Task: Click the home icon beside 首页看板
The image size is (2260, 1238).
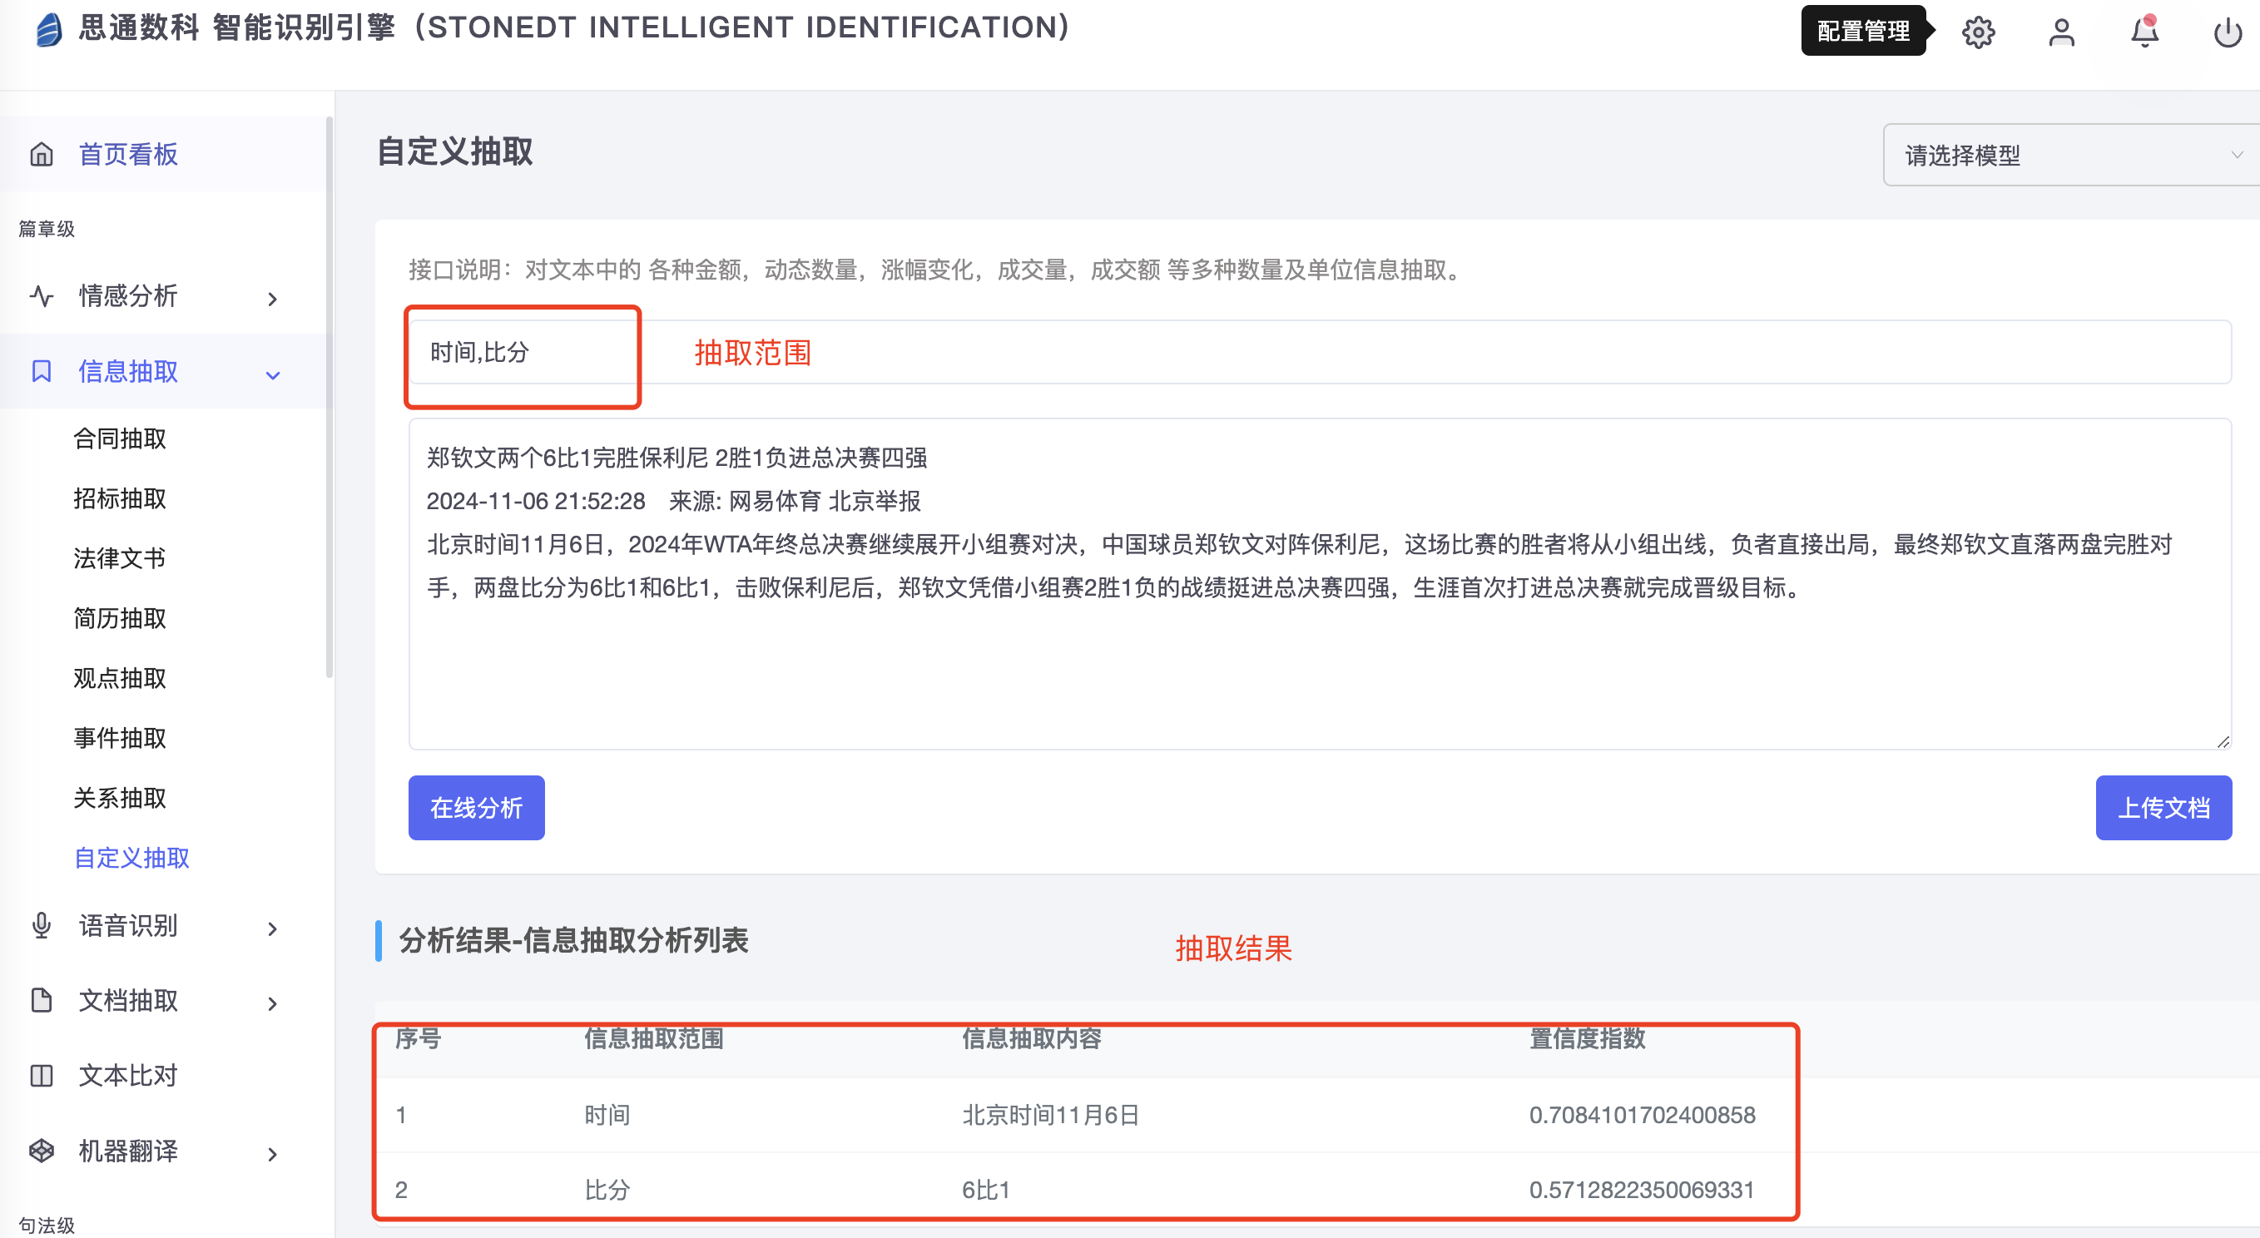Action: (x=42, y=155)
